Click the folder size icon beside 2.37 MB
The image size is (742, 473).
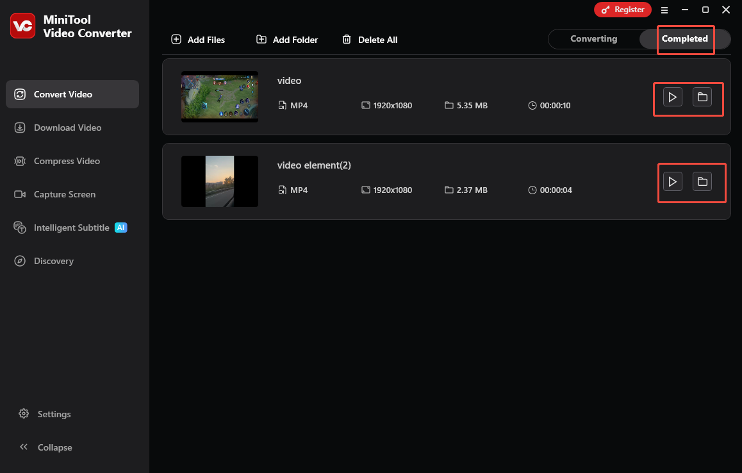[449, 189]
